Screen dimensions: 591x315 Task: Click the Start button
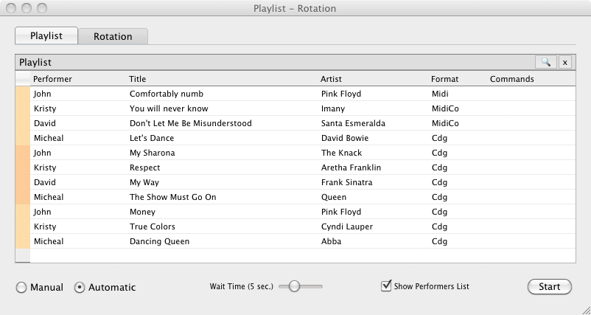pyautogui.click(x=550, y=287)
